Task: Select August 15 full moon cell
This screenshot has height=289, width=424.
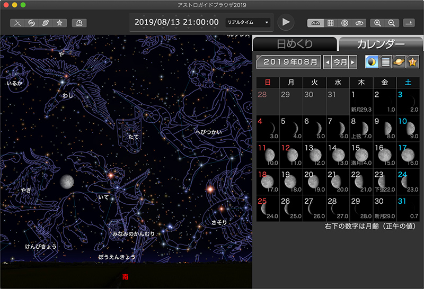Action: coord(361,154)
